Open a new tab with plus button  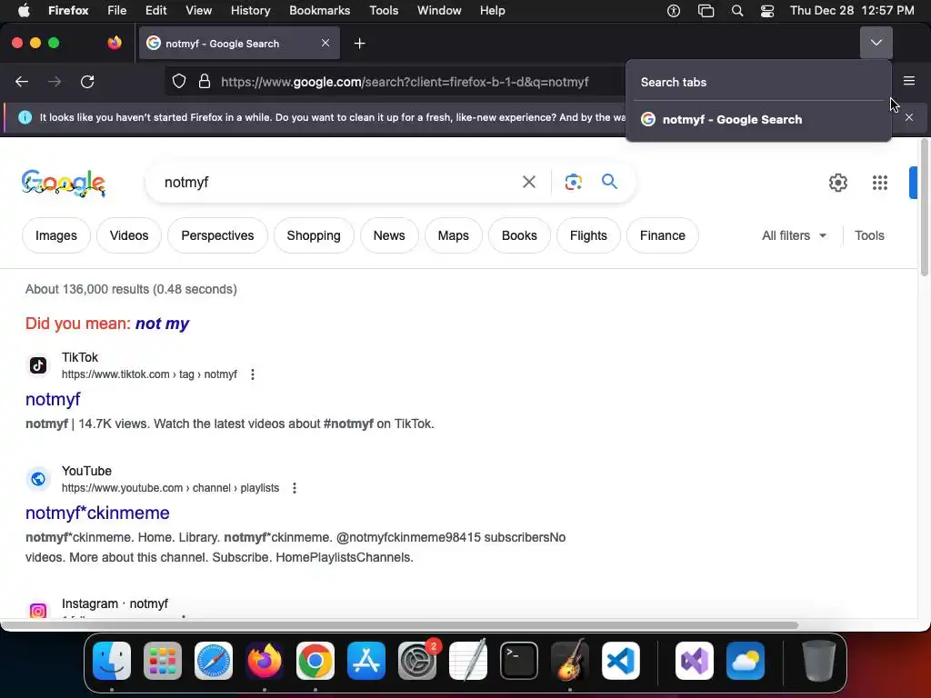(359, 44)
